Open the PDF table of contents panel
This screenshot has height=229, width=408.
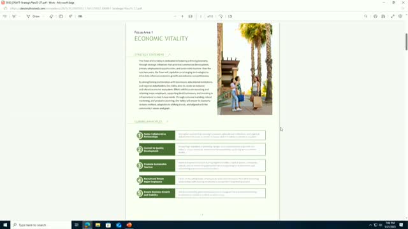pyautogui.click(x=4, y=17)
